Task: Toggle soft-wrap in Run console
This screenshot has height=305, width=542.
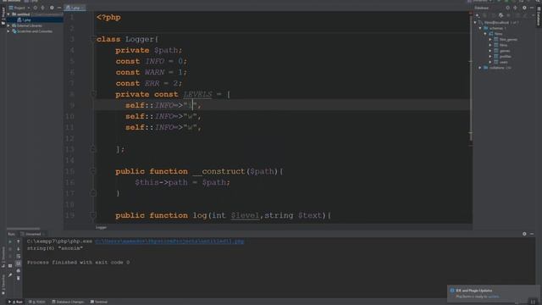Action: point(19,256)
